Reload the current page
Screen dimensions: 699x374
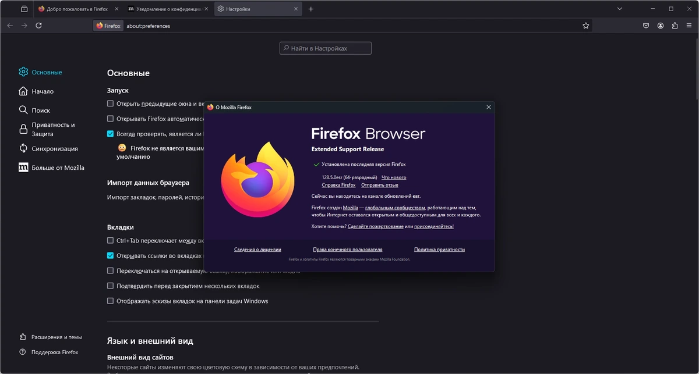point(38,26)
